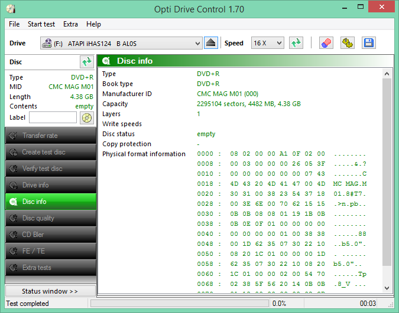Refresh disc info with Disc panel arrows icon
Image resolution: width=399 pixels, height=313 pixels.
tap(87, 62)
